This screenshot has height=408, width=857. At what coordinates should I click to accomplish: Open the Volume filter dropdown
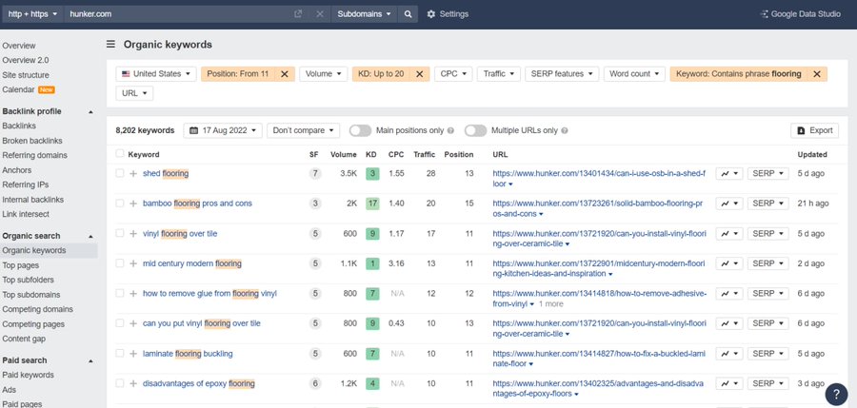point(323,74)
